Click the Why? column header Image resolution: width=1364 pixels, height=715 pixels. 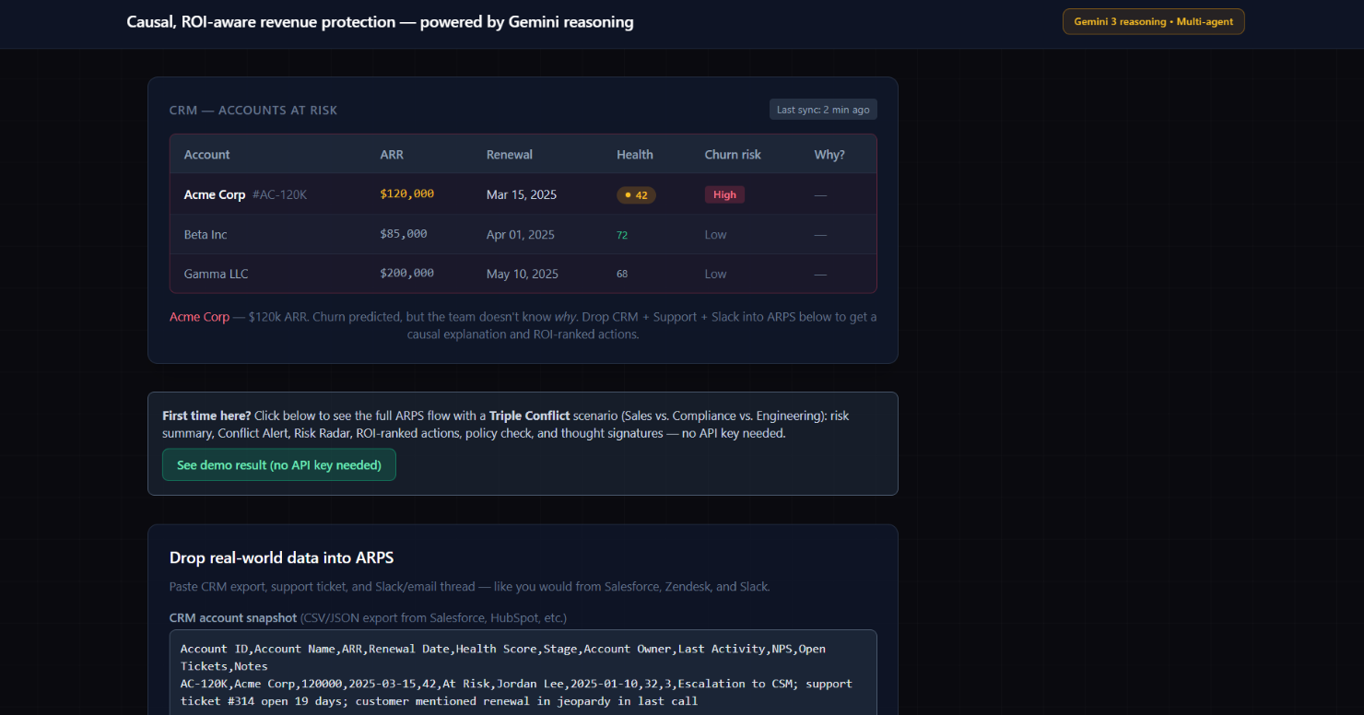coord(829,155)
